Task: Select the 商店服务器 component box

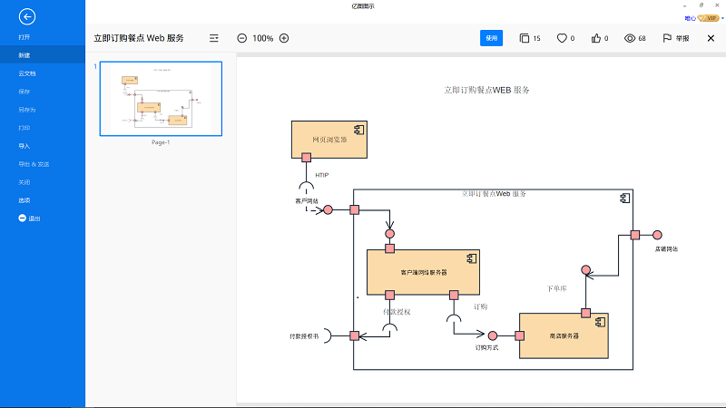Action: click(x=564, y=335)
